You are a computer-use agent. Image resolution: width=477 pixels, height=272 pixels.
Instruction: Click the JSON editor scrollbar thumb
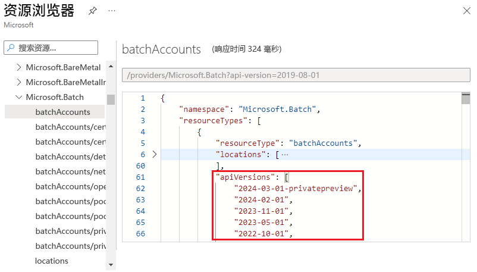pyautogui.click(x=466, y=99)
